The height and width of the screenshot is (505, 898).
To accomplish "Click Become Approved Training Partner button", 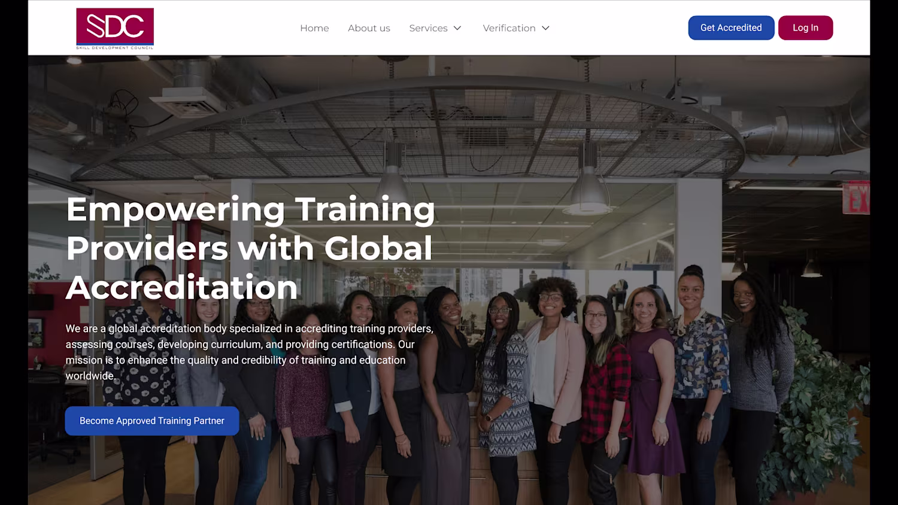I will (x=152, y=421).
